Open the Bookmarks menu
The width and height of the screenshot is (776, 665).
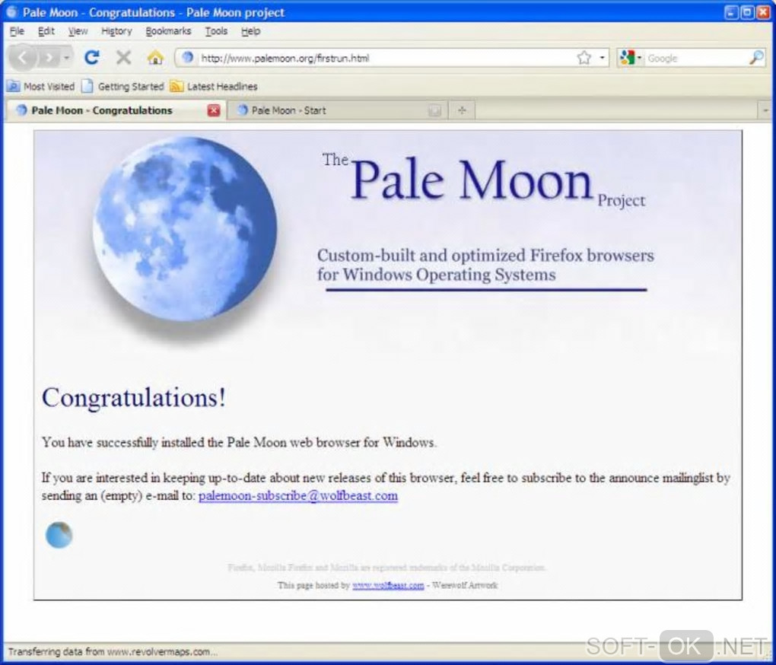pos(168,31)
